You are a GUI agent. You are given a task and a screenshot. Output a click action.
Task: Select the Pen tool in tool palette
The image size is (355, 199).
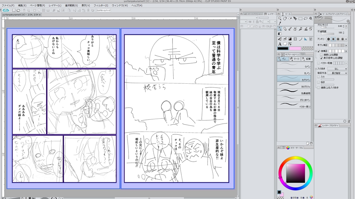click(280, 29)
